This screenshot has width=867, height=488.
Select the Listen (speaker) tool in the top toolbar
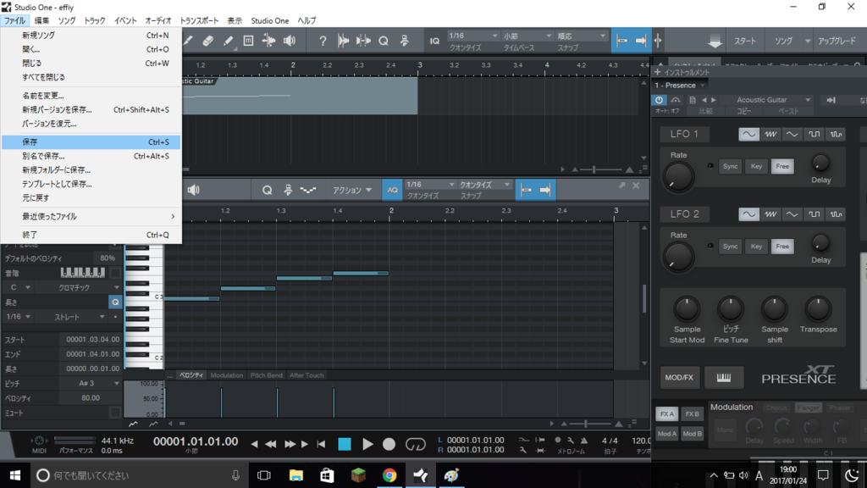pos(290,41)
